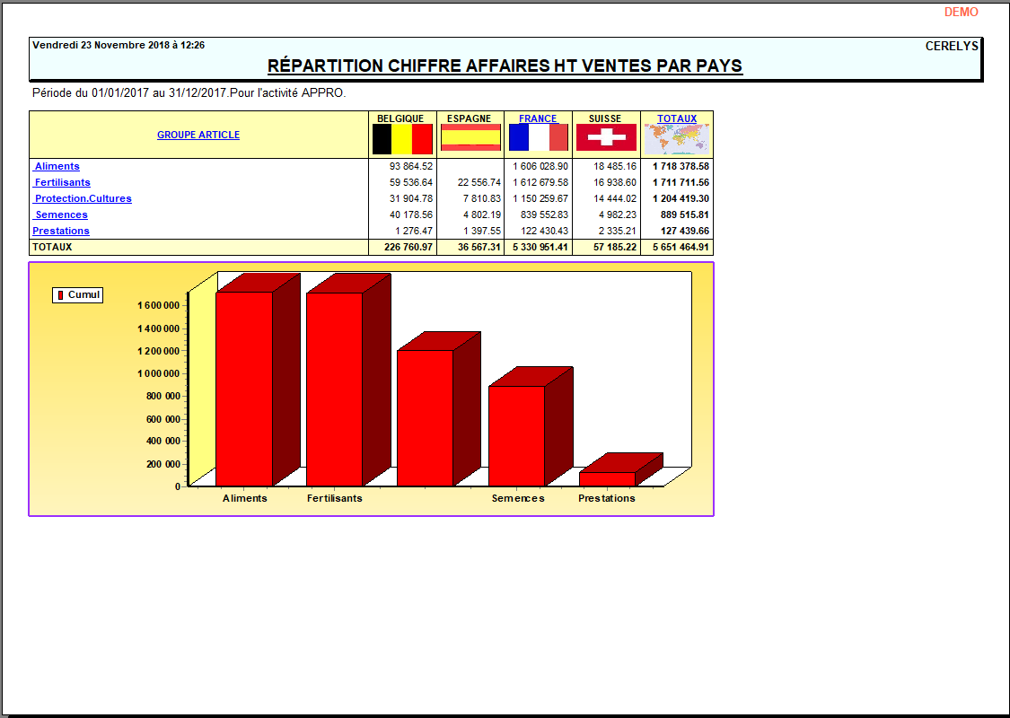Open the Fertilisants group link

pyautogui.click(x=61, y=182)
